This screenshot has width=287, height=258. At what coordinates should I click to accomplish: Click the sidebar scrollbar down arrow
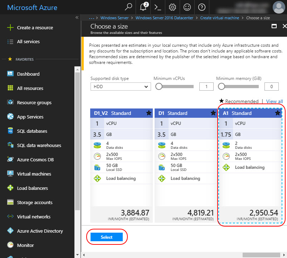pos(77,255)
